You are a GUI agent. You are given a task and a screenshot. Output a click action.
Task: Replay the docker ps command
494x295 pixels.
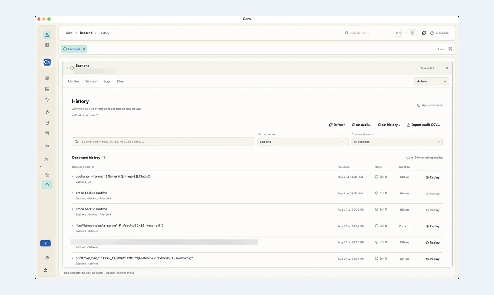pos(433,177)
